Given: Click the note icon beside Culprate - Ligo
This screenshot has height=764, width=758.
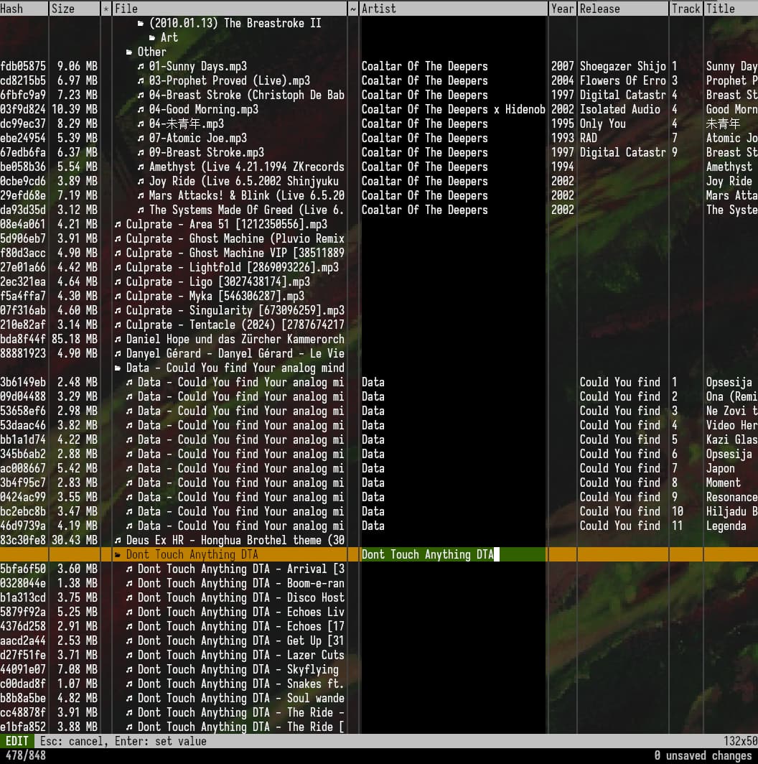Looking at the screenshot, I should [x=118, y=282].
